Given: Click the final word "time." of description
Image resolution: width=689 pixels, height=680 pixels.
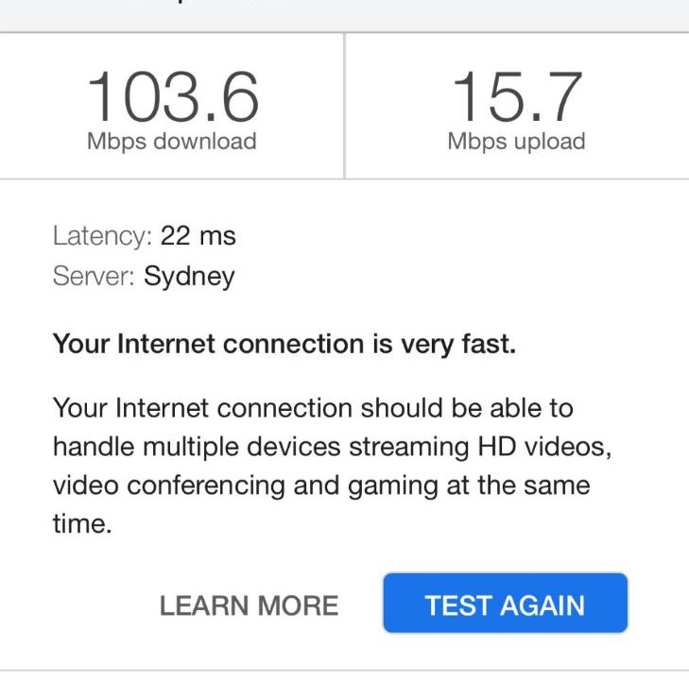Looking at the screenshot, I should point(82,525).
